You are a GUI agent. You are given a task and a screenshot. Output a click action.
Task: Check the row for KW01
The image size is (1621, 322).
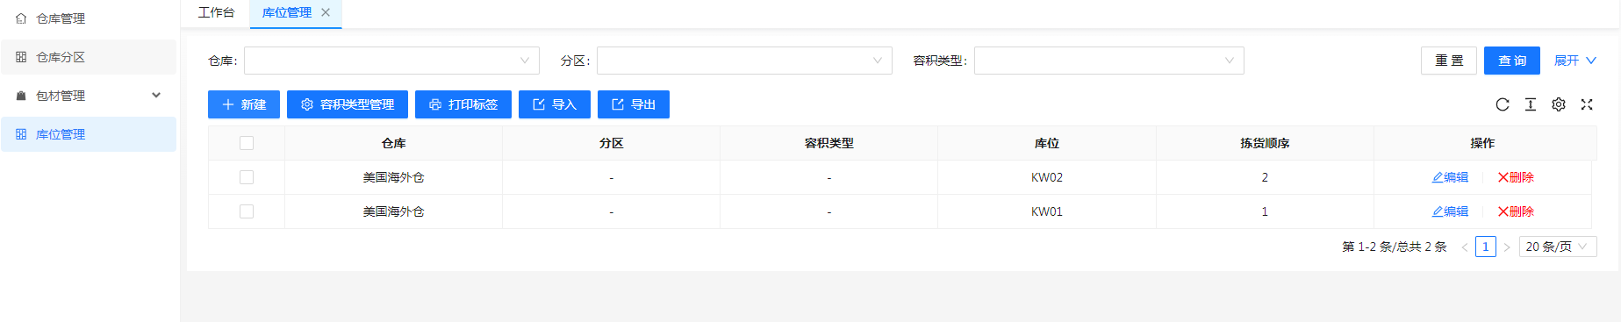(247, 211)
